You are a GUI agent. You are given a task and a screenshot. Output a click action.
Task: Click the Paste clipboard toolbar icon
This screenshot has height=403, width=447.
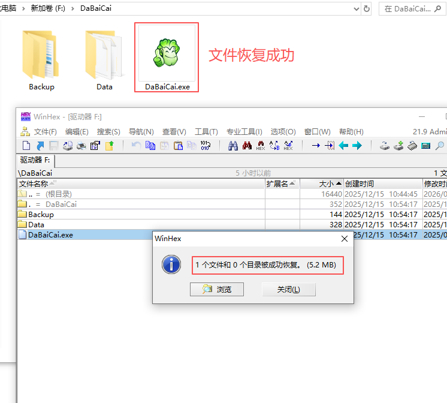click(x=178, y=146)
